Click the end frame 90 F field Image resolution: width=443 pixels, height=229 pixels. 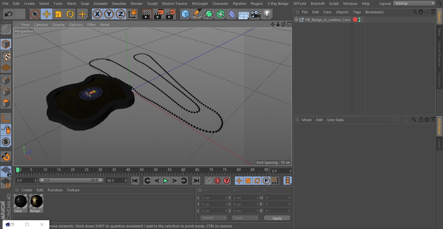pos(116,180)
